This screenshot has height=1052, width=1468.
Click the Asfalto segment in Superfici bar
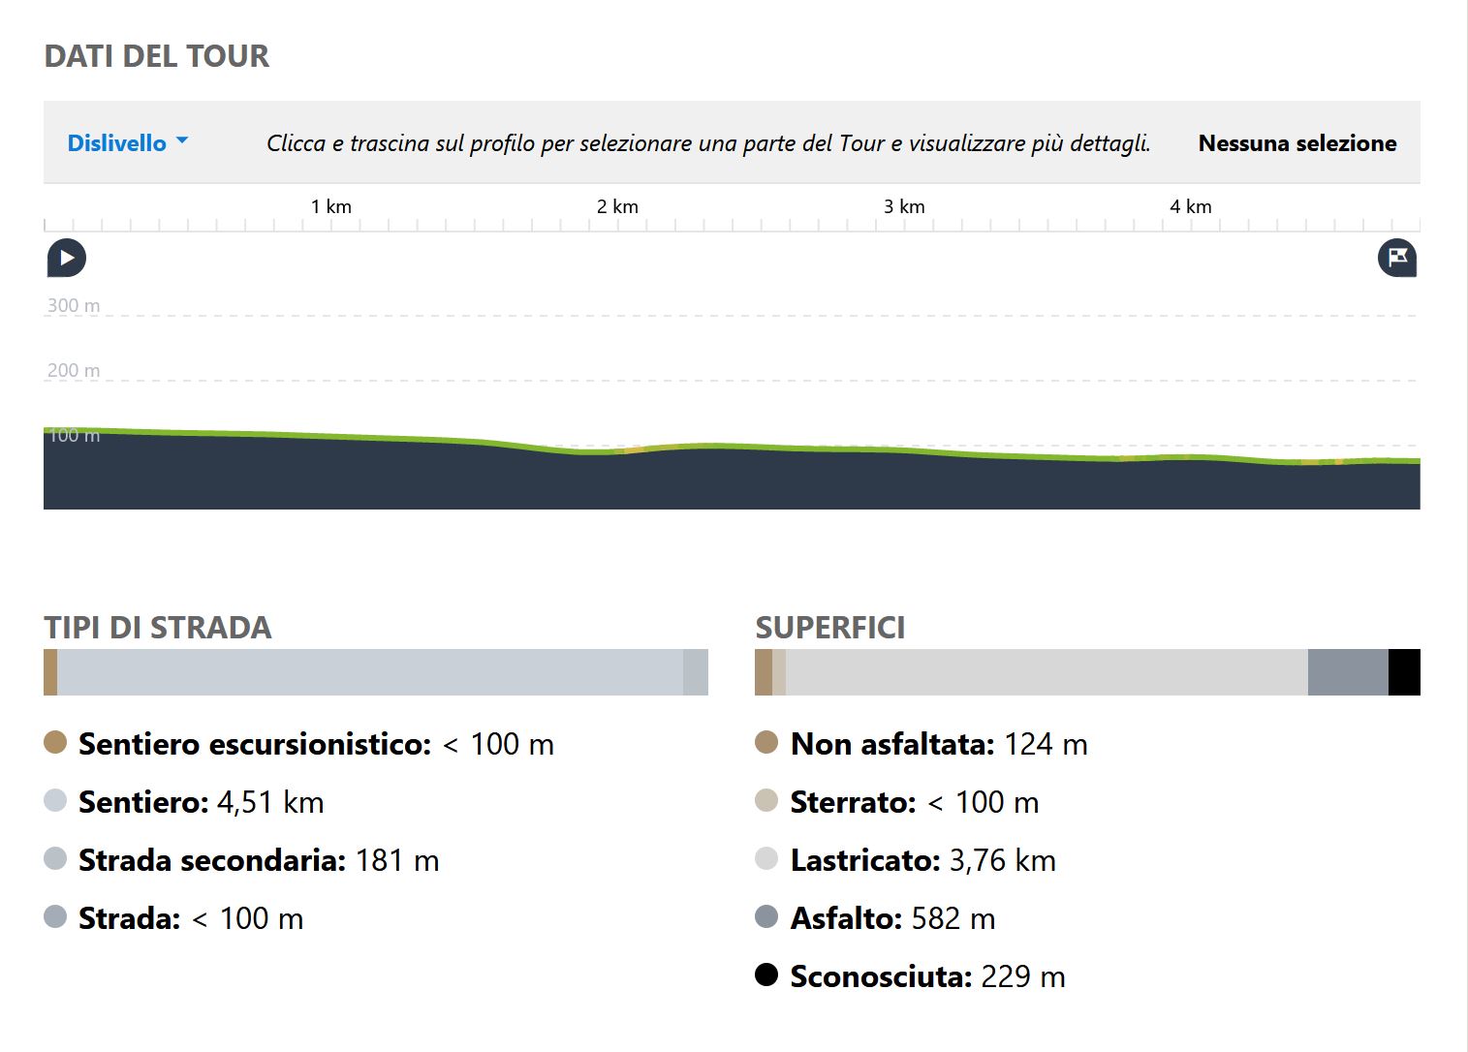[1348, 672]
